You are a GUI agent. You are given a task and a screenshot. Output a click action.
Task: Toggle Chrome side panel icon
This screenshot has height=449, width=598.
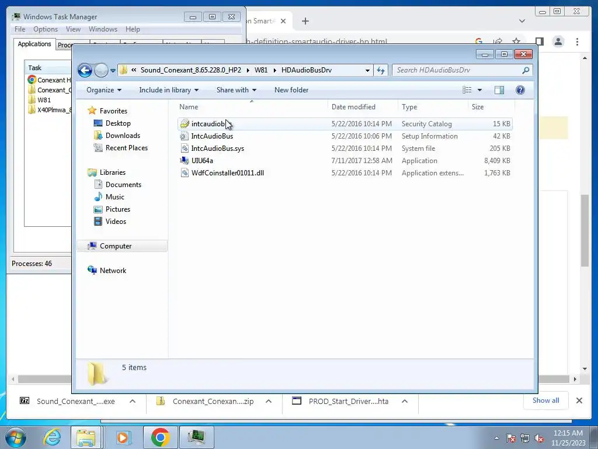pyautogui.click(x=539, y=42)
